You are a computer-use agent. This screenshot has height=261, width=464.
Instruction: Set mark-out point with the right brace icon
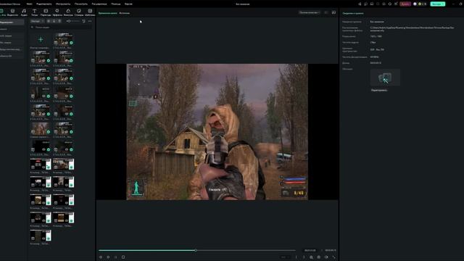coord(304,257)
